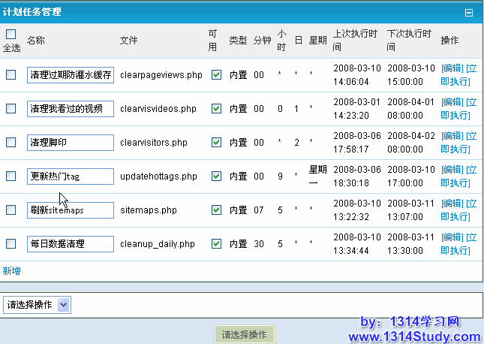Click 编辑 for the 刷新sitemaps task
Viewport: 484px width, 344px height.
coord(452,204)
